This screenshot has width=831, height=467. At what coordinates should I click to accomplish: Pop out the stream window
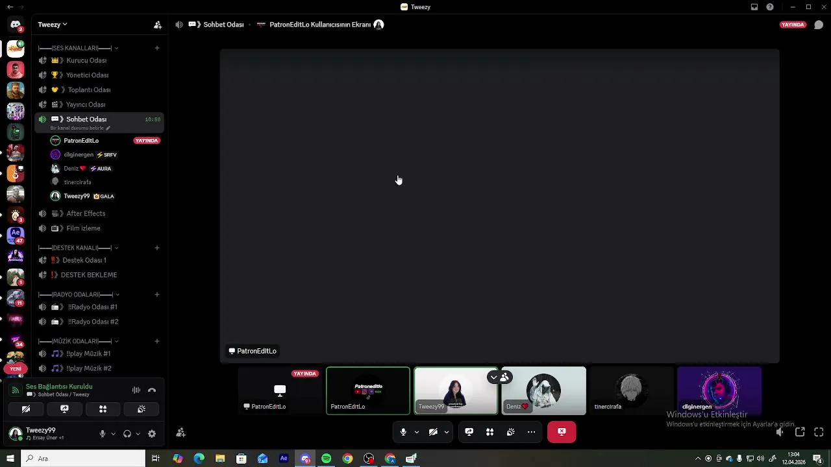pos(800,432)
